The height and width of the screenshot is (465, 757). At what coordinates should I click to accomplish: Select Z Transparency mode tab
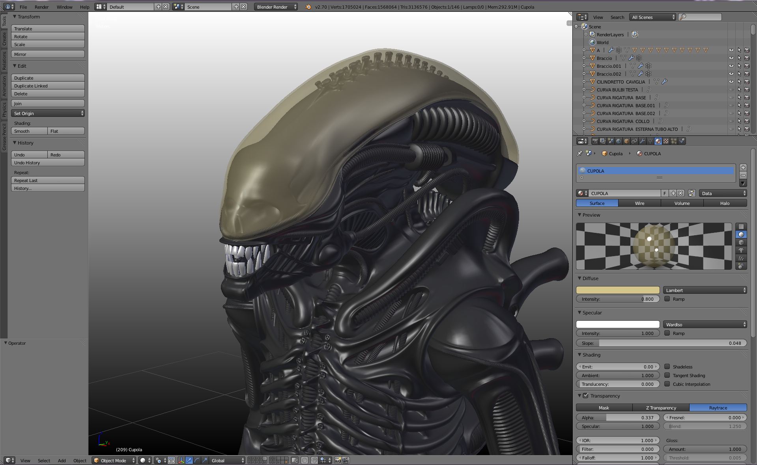[661, 407]
